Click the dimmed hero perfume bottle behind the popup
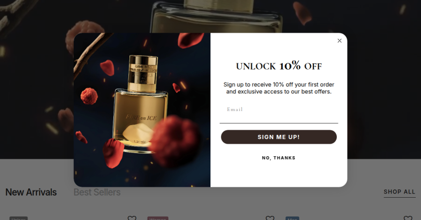This screenshot has height=220, width=421. [216, 16]
